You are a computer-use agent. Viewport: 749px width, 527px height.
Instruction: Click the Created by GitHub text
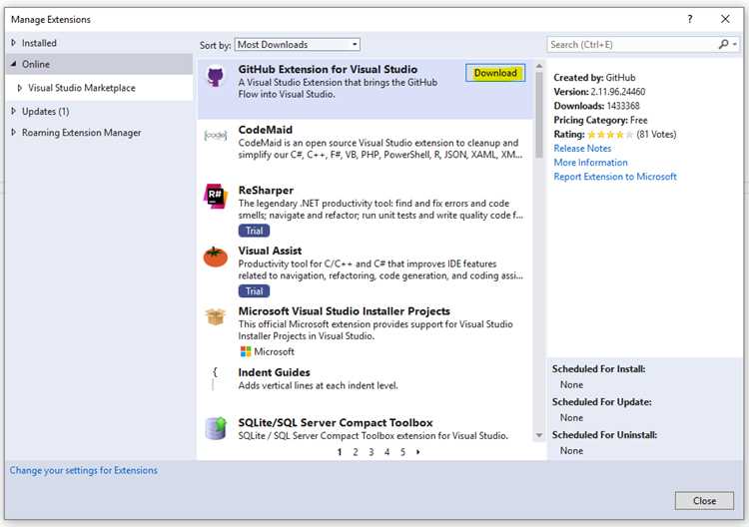pyautogui.click(x=595, y=77)
